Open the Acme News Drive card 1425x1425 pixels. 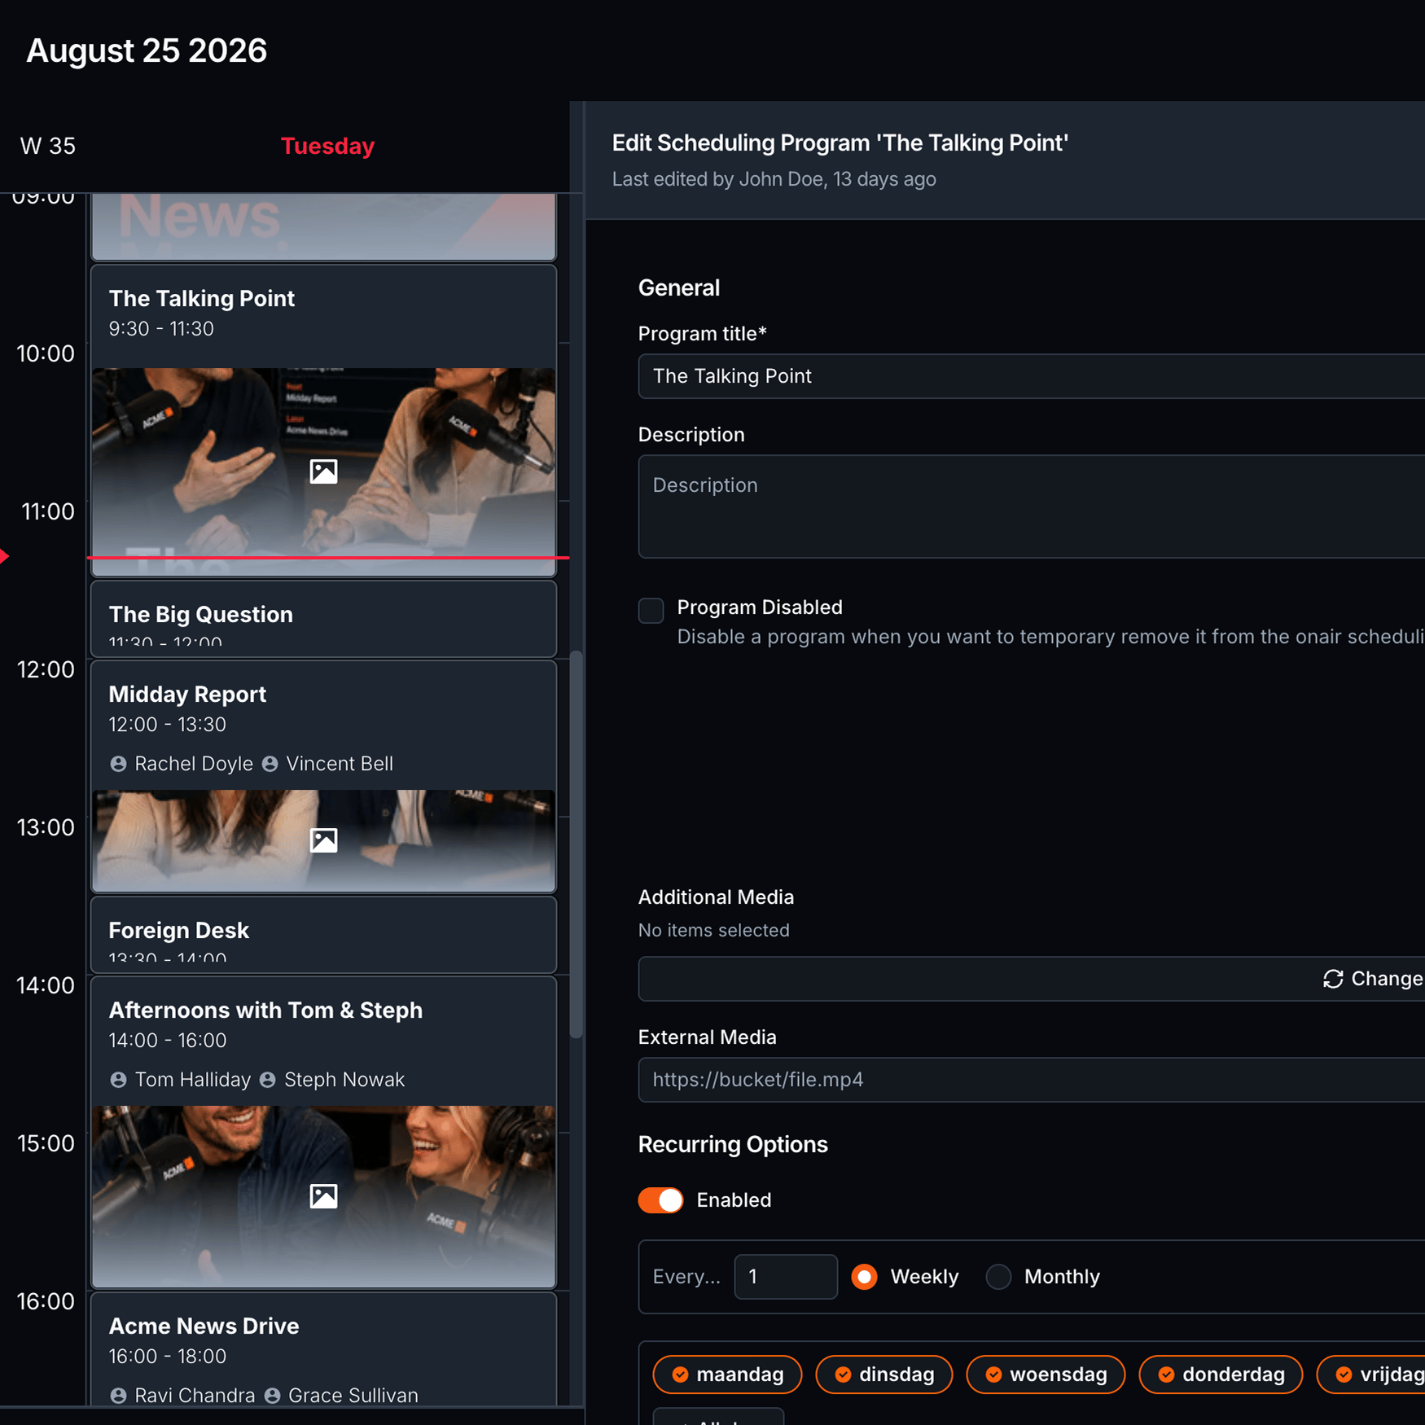coord(323,1348)
